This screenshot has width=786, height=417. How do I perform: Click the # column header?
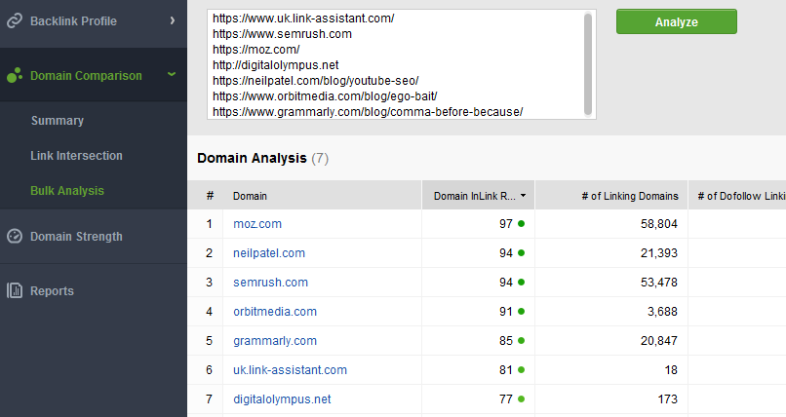pyautogui.click(x=210, y=196)
